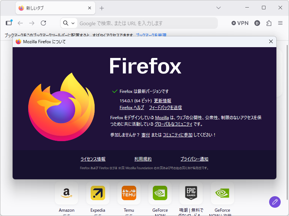Image resolution: width=289 pixels, height=216 pixels.
Task: Close the Firefox browser window
Action: [x=280, y=8]
